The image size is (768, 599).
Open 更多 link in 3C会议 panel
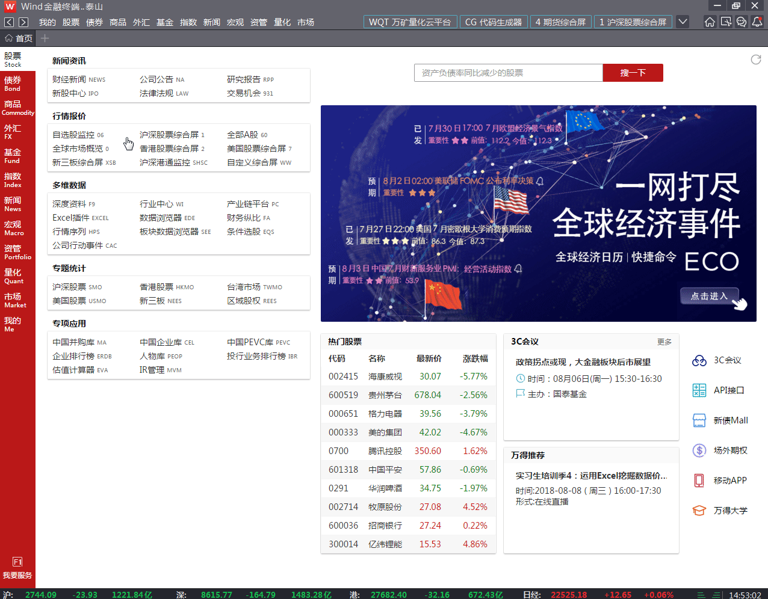[x=664, y=342]
